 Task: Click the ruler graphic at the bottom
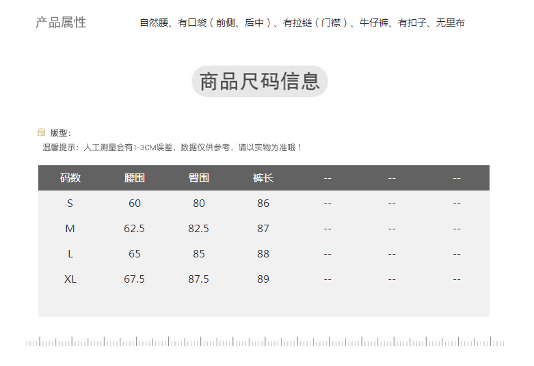tap(267, 341)
